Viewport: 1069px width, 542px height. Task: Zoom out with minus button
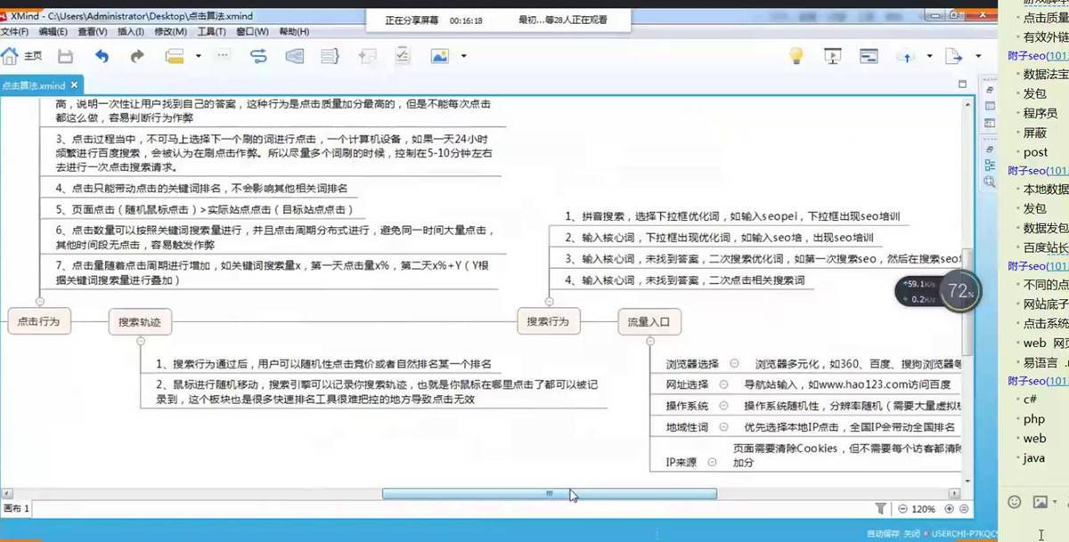click(902, 509)
